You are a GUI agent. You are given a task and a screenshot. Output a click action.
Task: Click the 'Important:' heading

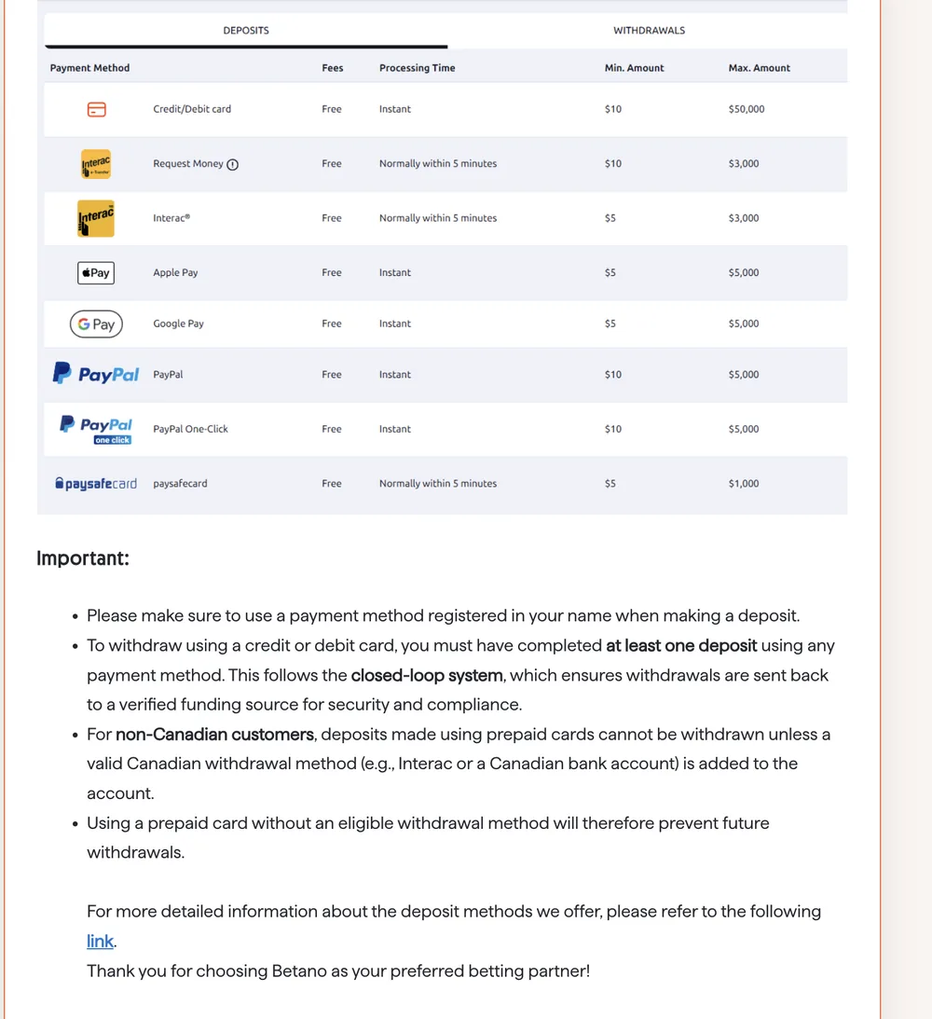tap(83, 558)
